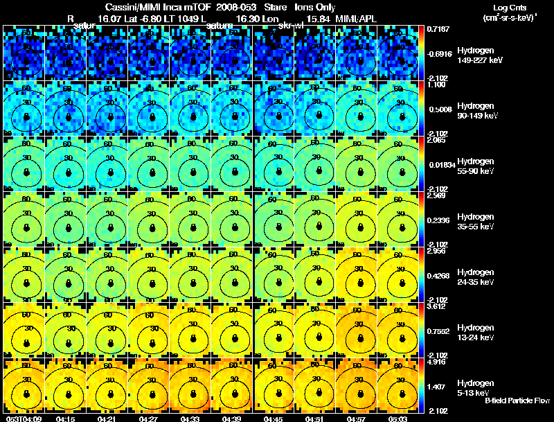The height and width of the screenshot is (422, 554).
Task: Click the Hydrogen 55-90 keV color bar
Action: pyautogui.click(x=421, y=164)
